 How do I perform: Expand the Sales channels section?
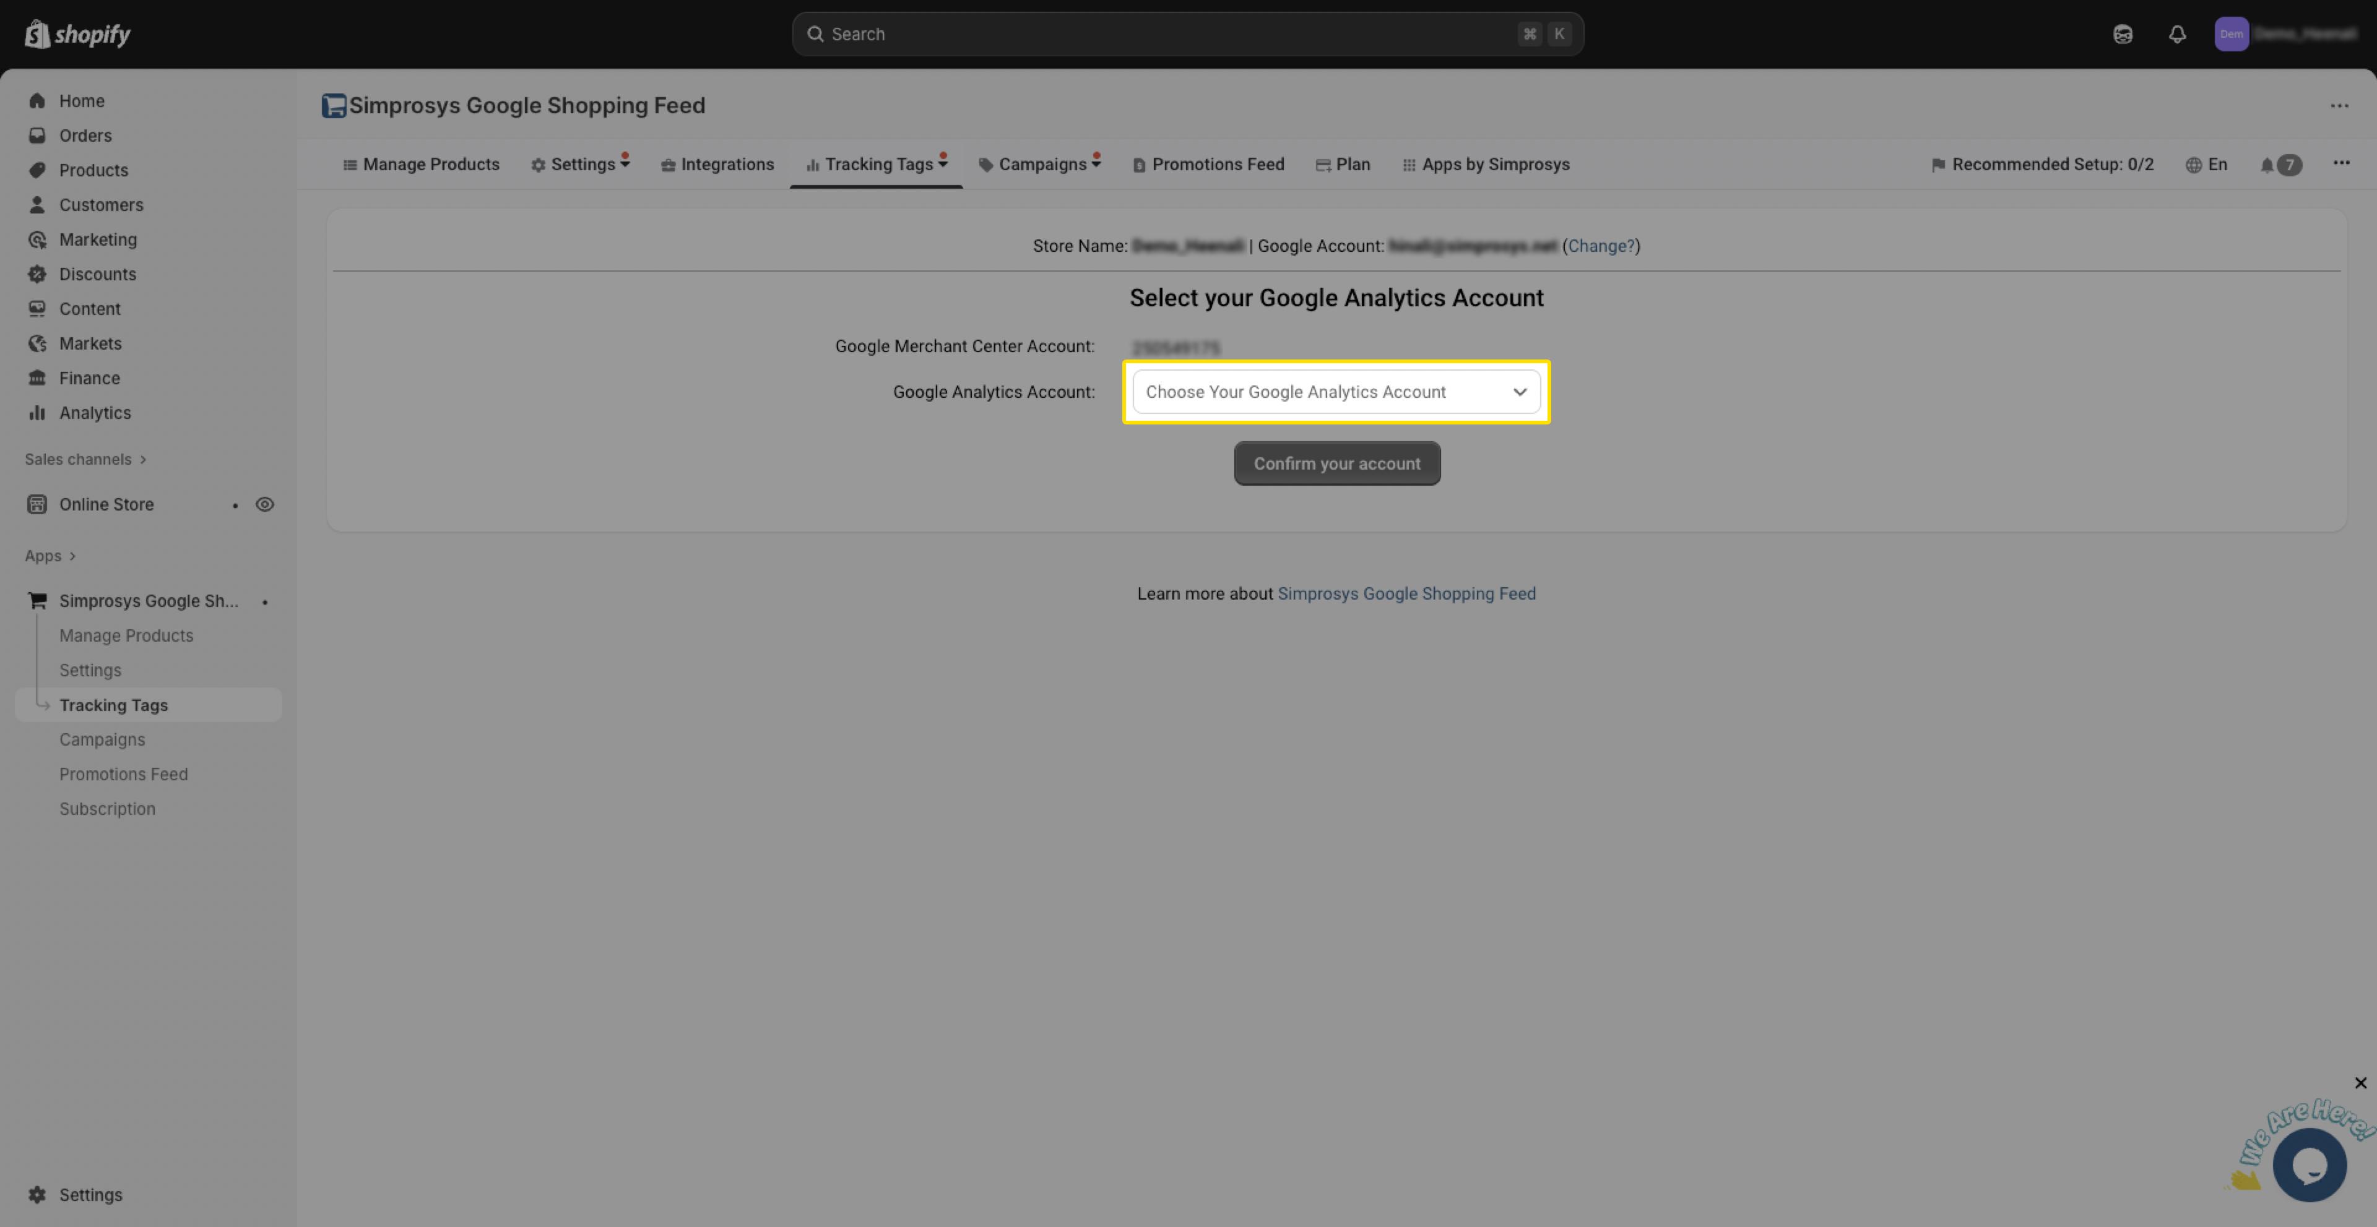[85, 460]
